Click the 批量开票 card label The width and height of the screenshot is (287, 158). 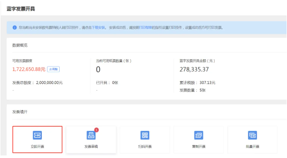coord(252,147)
